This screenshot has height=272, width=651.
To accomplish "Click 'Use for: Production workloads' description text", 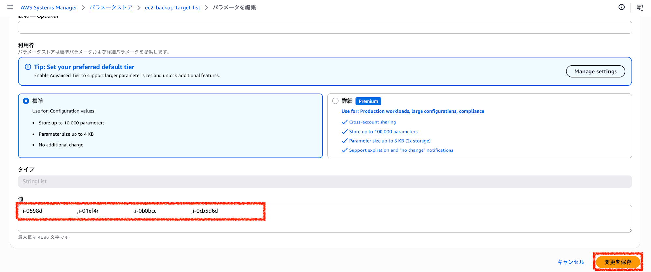I will [x=413, y=111].
